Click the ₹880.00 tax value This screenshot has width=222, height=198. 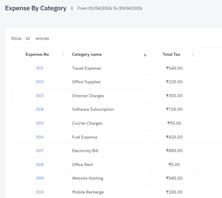coord(174,151)
